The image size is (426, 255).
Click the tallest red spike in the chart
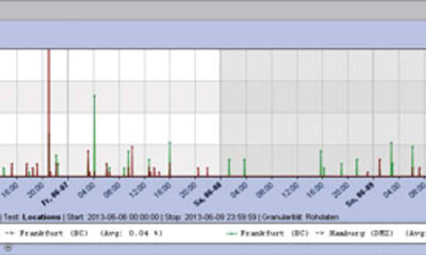[x=49, y=113]
